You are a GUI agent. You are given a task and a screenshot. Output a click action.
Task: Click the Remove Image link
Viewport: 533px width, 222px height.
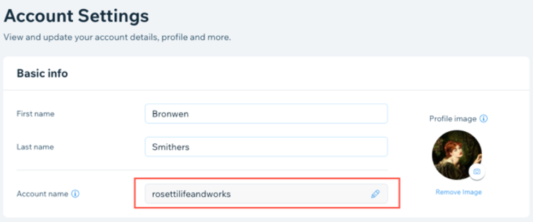click(458, 192)
